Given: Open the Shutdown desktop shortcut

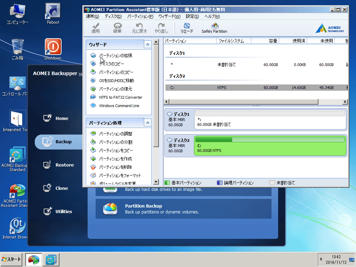Looking at the screenshot, I should (x=53, y=49).
